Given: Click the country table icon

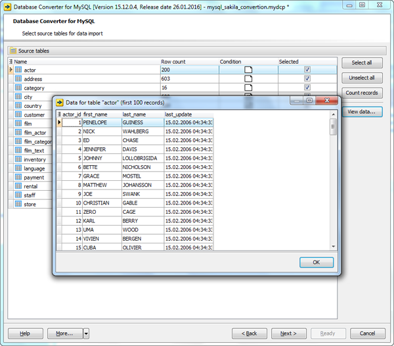Looking at the screenshot, I should 18,105.
